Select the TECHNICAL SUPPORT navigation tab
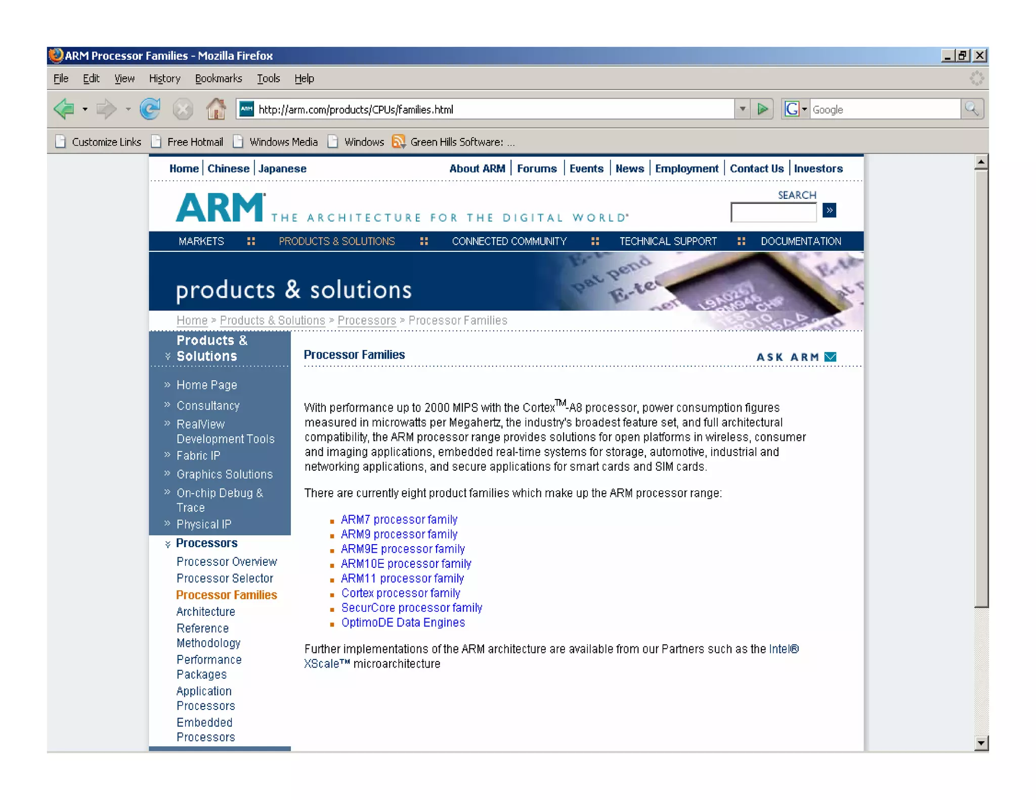Image resolution: width=1036 pixels, height=800 pixels. click(668, 241)
